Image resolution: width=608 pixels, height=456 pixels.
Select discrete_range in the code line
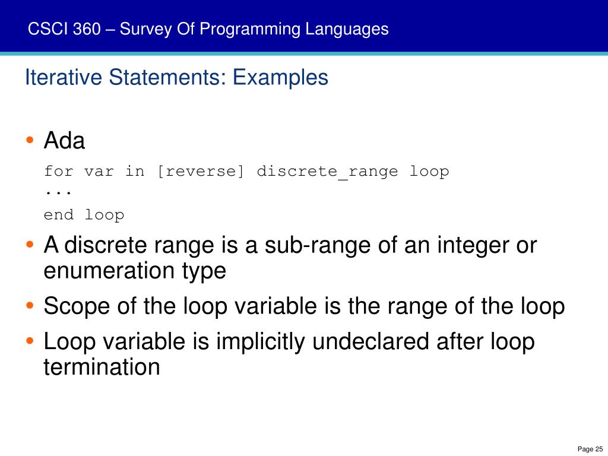point(327,172)
